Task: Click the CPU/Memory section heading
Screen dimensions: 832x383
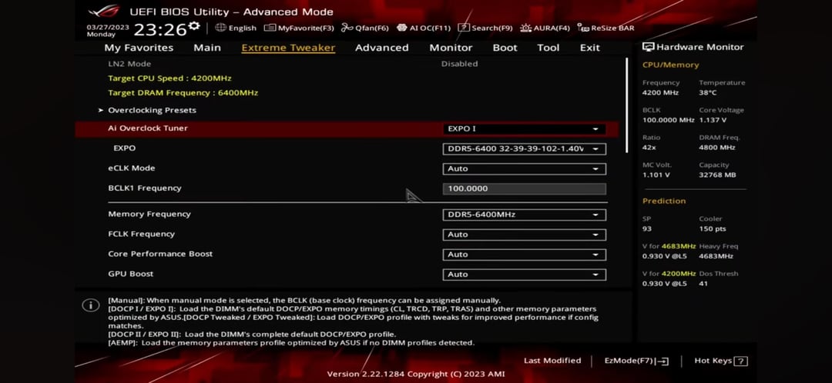Action: (x=671, y=65)
